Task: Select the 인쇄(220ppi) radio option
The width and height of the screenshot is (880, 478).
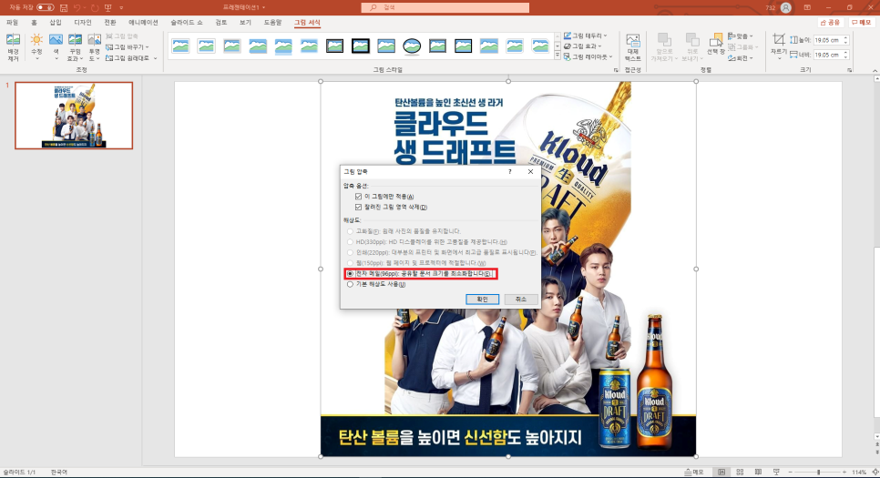Action: click(x=350, y=252)
